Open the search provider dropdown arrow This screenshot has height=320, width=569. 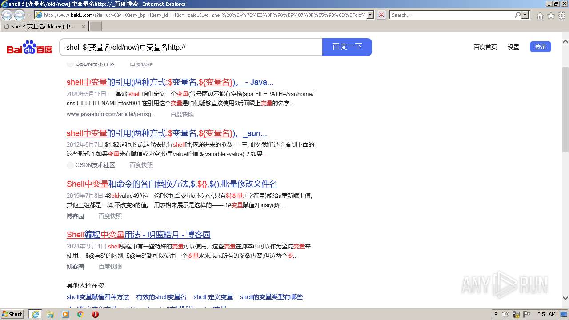tap(525, 15)
